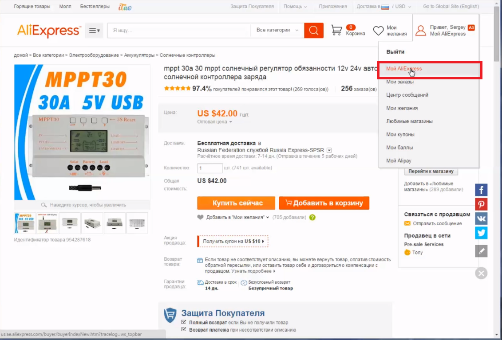502x340 pixels.
Task: Share product on Facebook
Action: pos(481,190)
